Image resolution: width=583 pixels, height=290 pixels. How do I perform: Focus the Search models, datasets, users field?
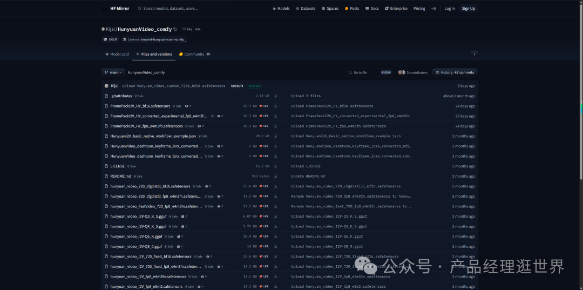pyautogui.click(x=183, y=8)
